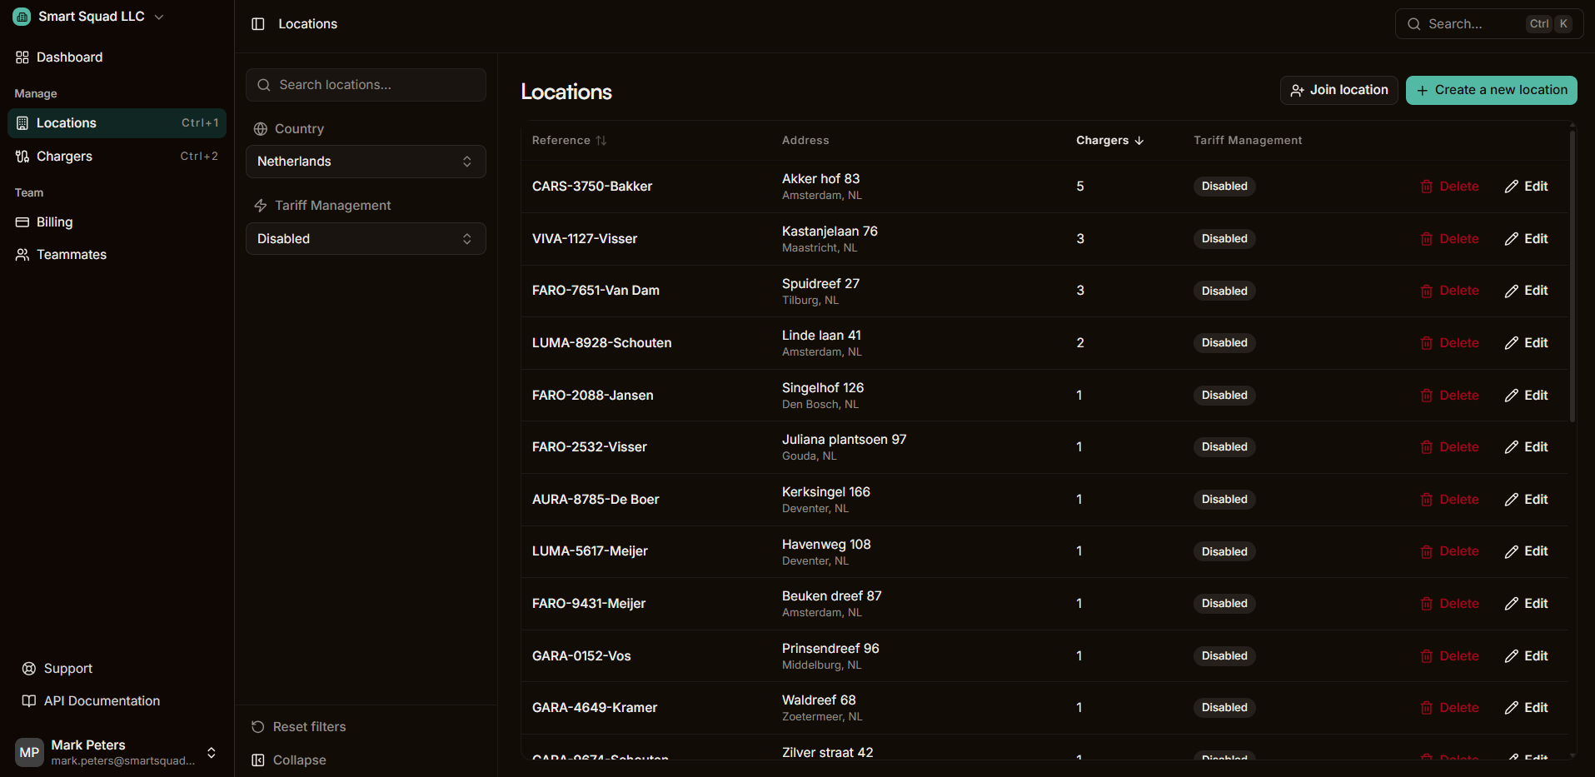This screenshot has height=777, width=1595.
Task: Expand the Mark Peters account menu
Action: 117,753
